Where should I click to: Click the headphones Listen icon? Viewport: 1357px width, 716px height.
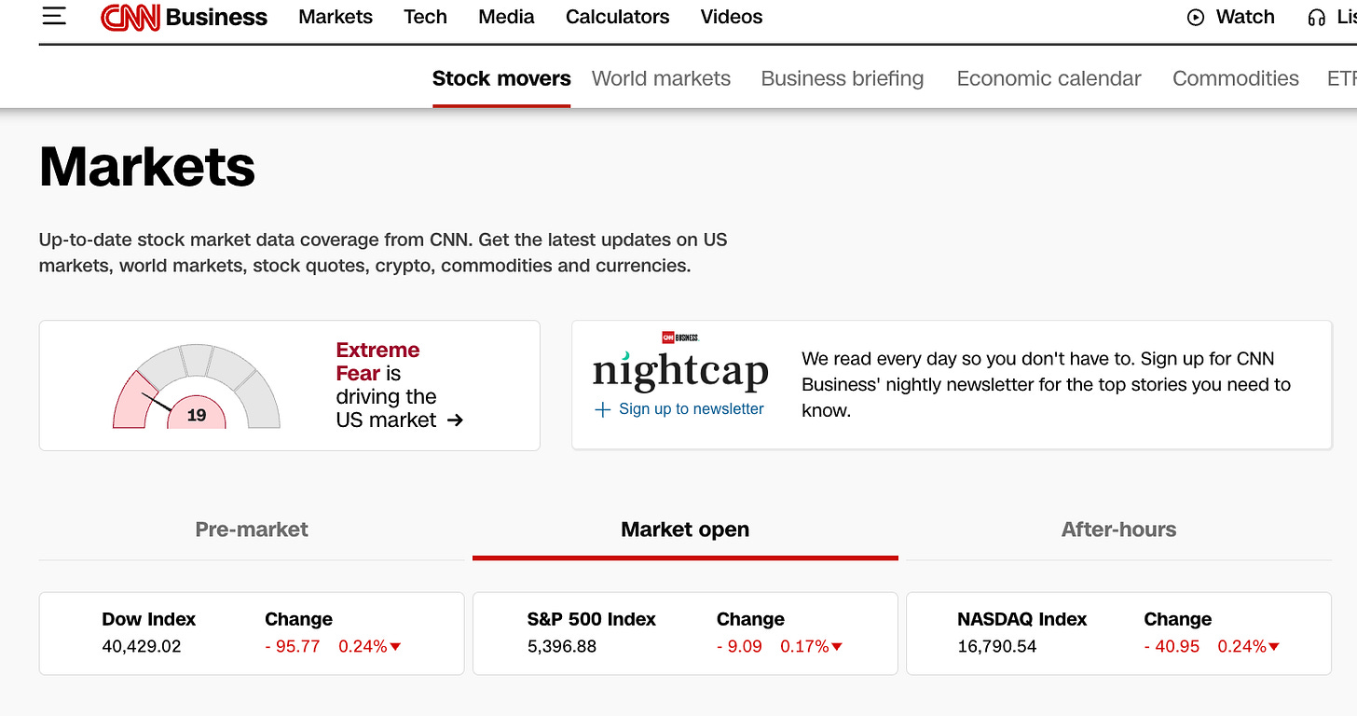1317,17
